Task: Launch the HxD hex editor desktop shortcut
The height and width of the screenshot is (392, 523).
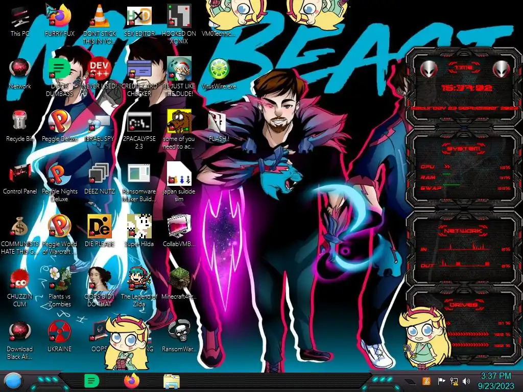Action: point(139,21)
